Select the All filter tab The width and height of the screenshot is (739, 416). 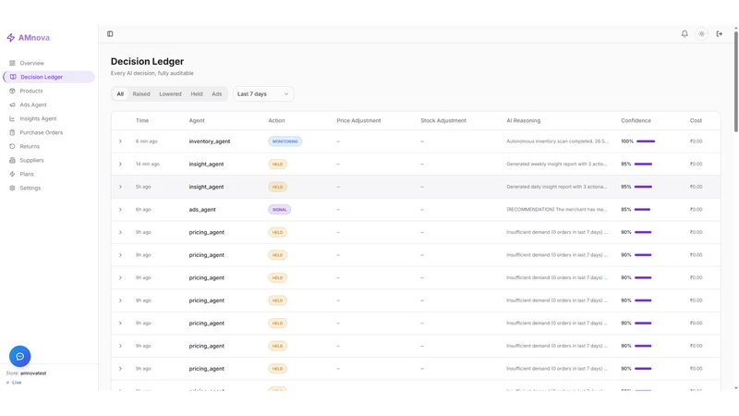(x=120, y=94)
